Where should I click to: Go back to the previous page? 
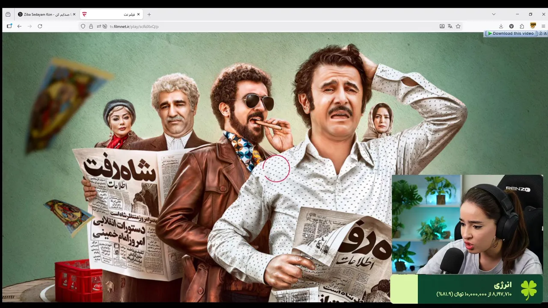coord(19,26)
